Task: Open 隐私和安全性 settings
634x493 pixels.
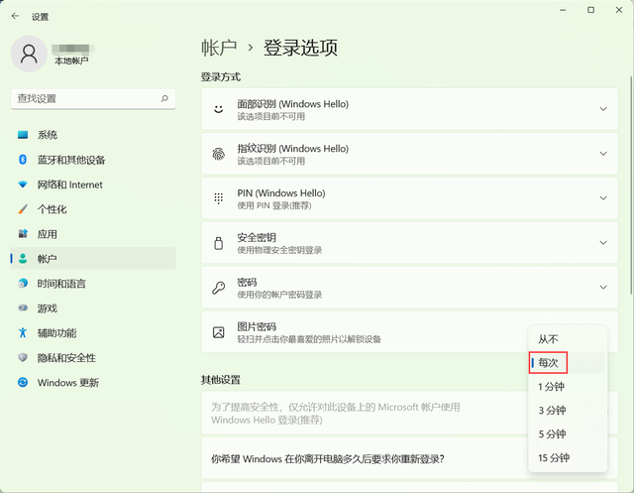Action: pyautogui.click(x=93, y=358)
